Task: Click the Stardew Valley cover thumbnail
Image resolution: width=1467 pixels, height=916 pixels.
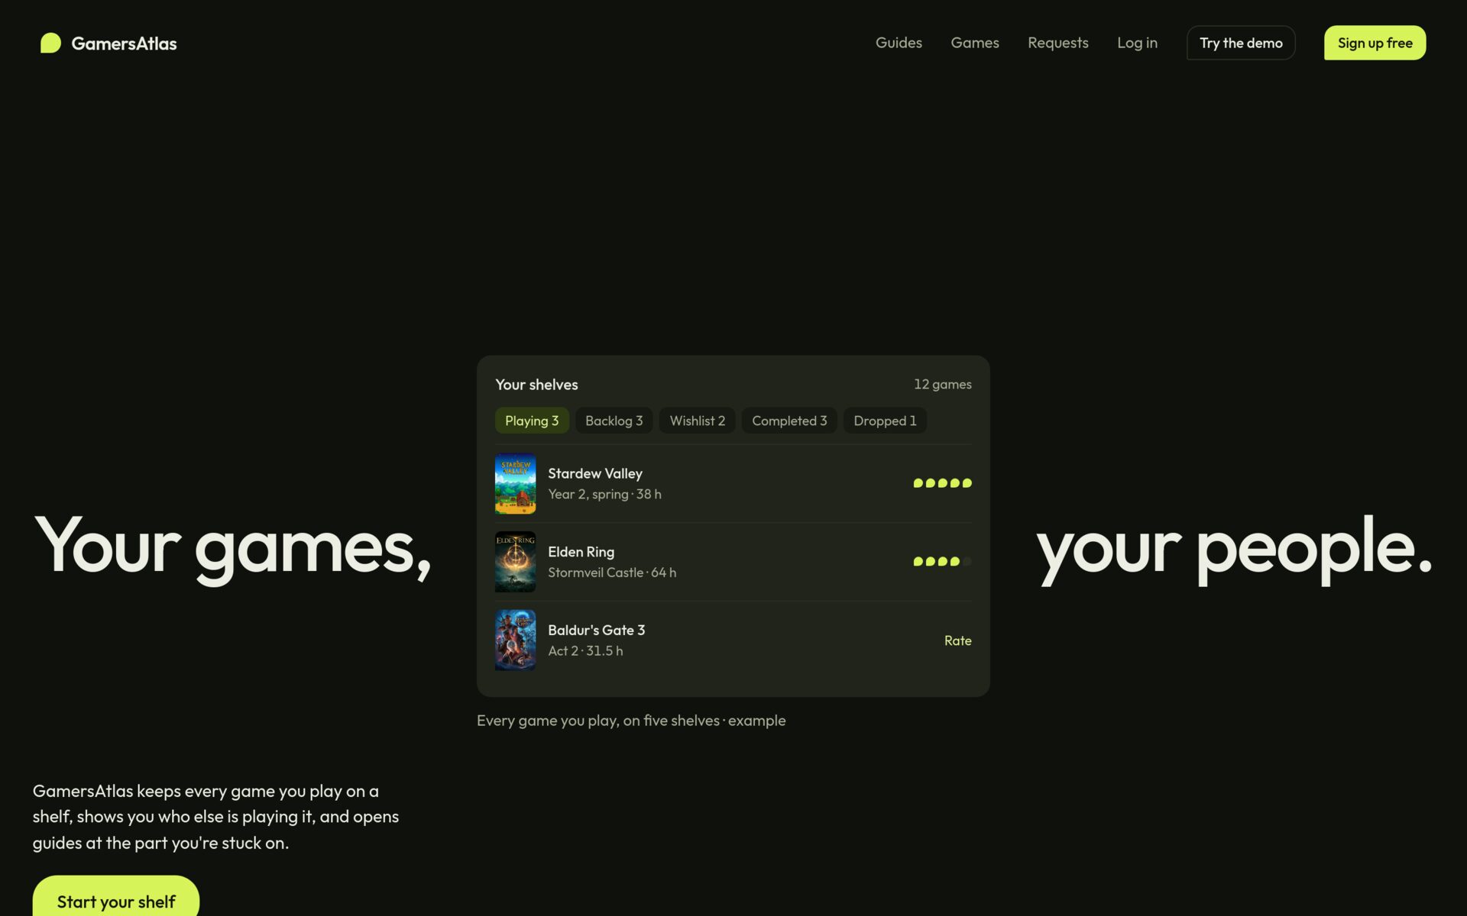Action: [x=515, y=484]
